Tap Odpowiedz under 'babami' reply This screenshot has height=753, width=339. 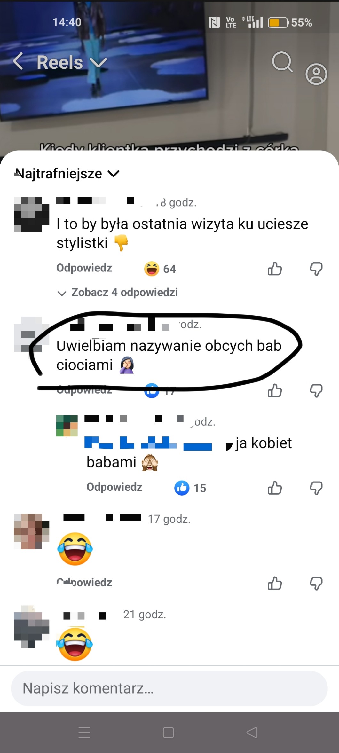click(x=114, y=487)
